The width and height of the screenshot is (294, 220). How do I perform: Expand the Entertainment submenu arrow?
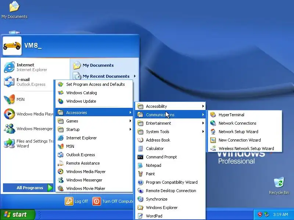[203, 123]
